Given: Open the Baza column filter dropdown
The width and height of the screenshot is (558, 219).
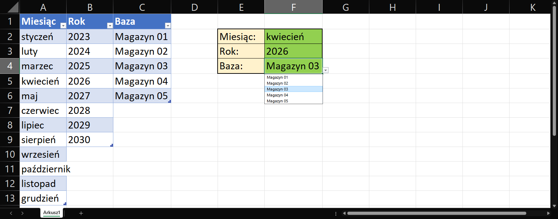Looking at the screenshot, I should pos(168,25).
